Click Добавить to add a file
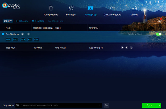The width and height of the screenshot is (166, 109). [x=22, y=21]
